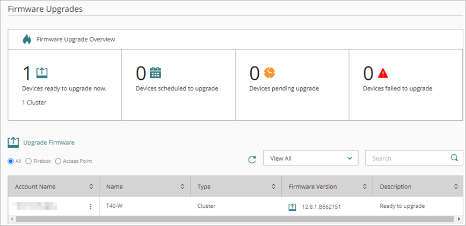Click the red warning triangle failed icon
The height and width of the screenshot is (226, 466).
(x=383, y=73)
